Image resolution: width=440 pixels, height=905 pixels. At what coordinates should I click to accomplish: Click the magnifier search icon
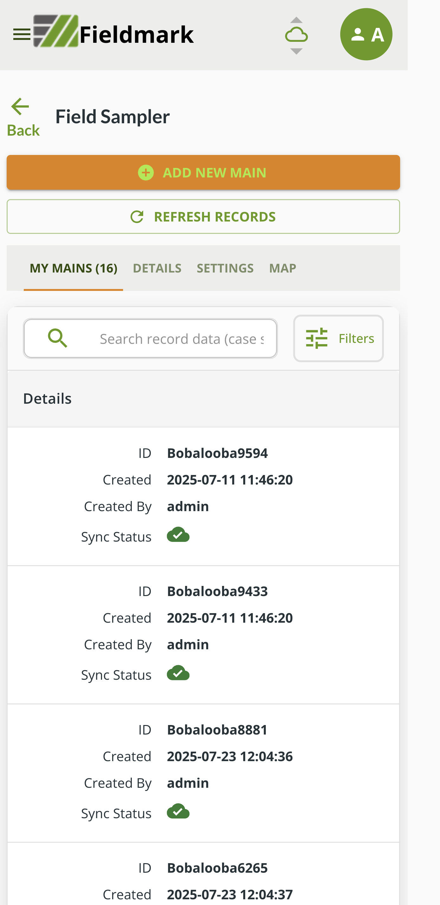(58, 338)
